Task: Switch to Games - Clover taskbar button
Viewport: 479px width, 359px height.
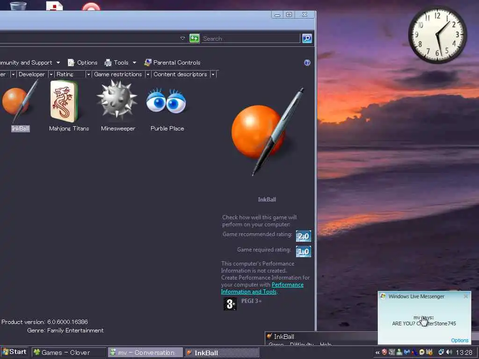Action: (69, 352)
